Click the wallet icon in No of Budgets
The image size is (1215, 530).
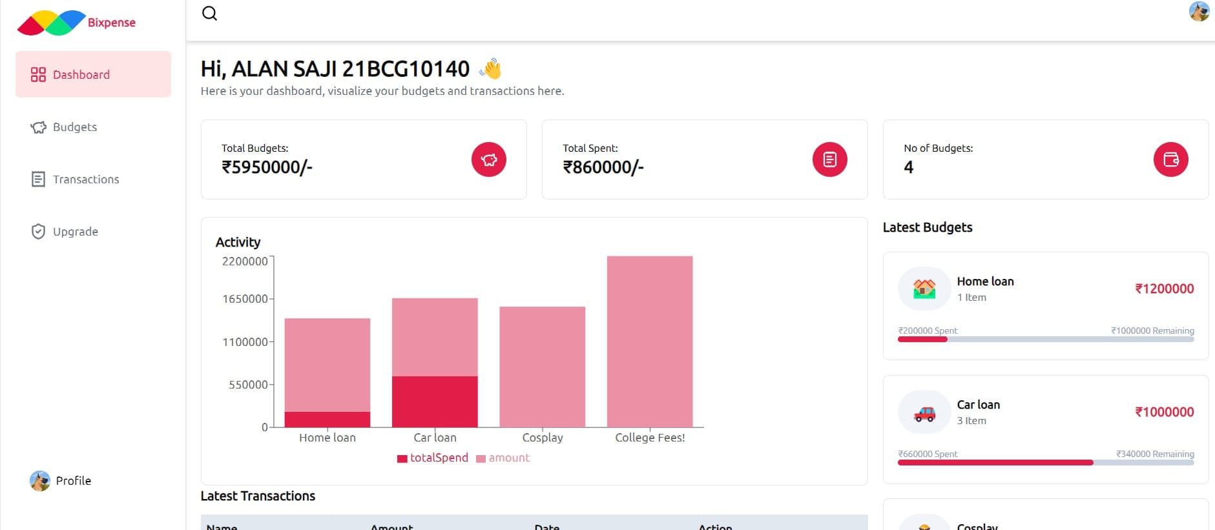(x=1170, y=159)
